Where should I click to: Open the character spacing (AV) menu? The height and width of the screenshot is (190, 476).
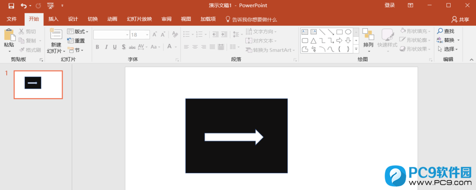coord(143,47)
